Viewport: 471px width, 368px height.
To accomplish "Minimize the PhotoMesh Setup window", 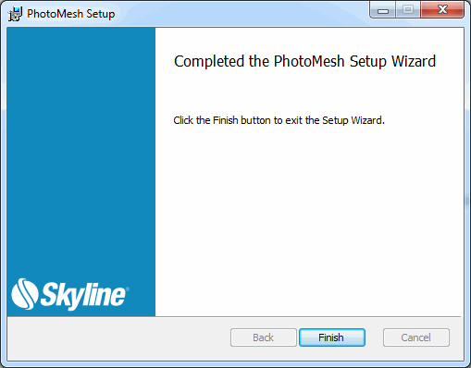I will pos(383,10).
